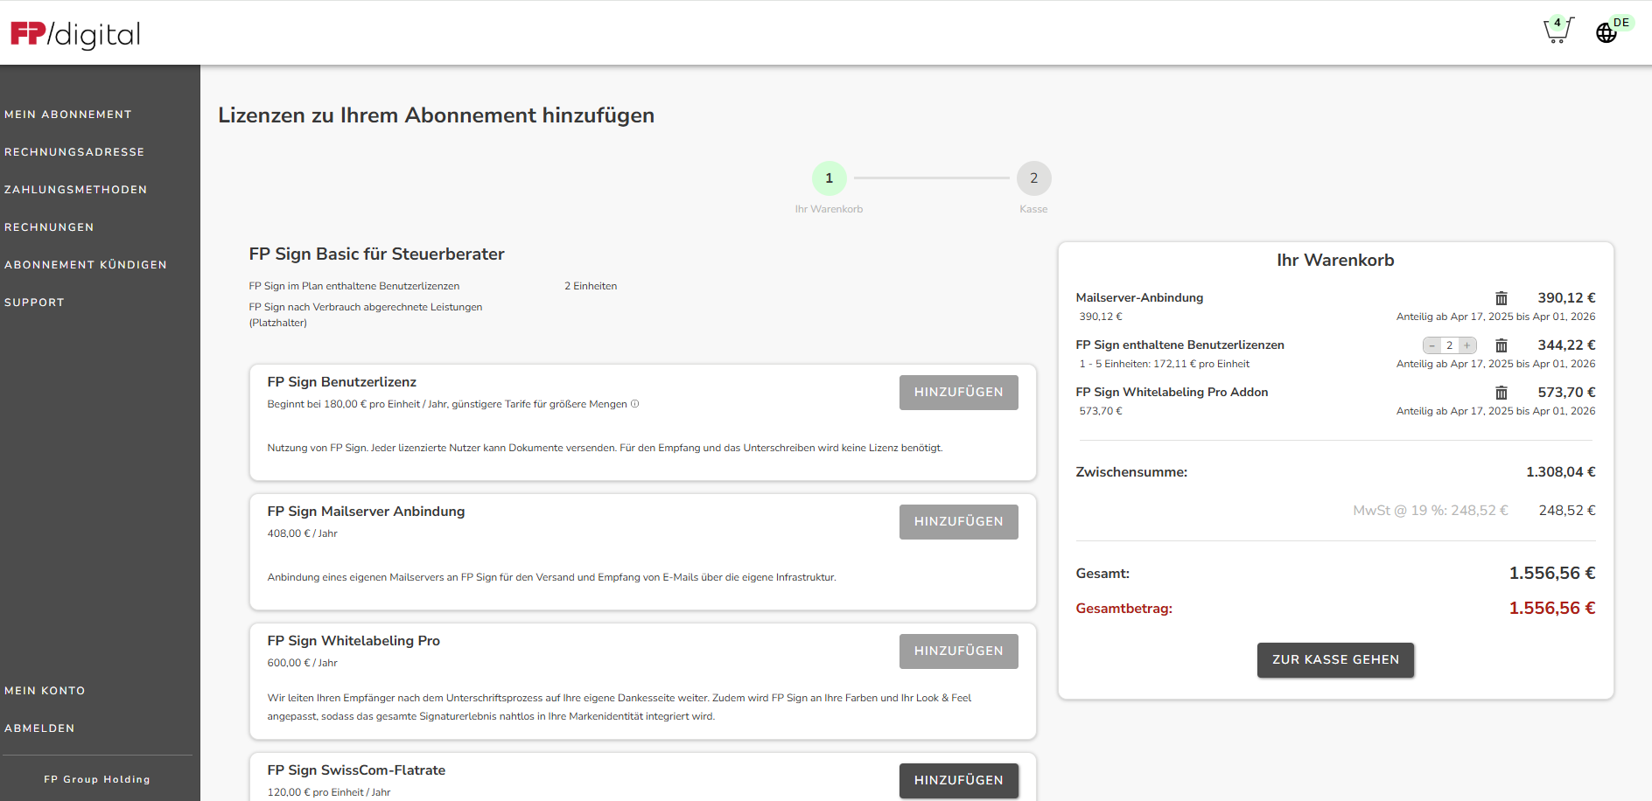This screenshot has height=801, width=1652.
Task: Add FP Sign SwissCom-Flatrate to cart
Action: [958, 780]
